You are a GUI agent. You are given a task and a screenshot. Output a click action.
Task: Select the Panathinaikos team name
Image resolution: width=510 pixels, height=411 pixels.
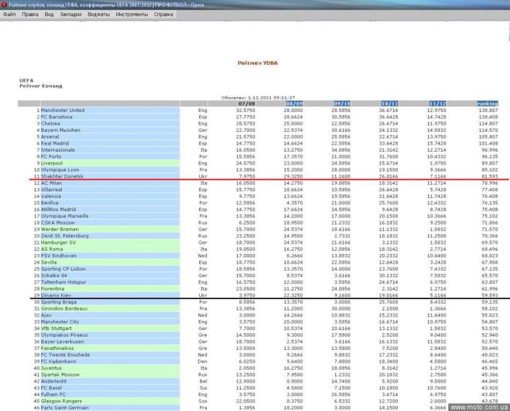(x=57, y=348)
